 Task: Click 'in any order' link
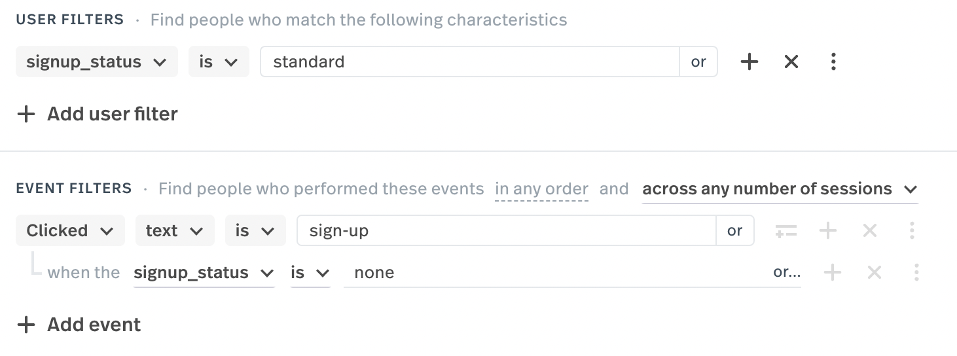click(541, 189)
